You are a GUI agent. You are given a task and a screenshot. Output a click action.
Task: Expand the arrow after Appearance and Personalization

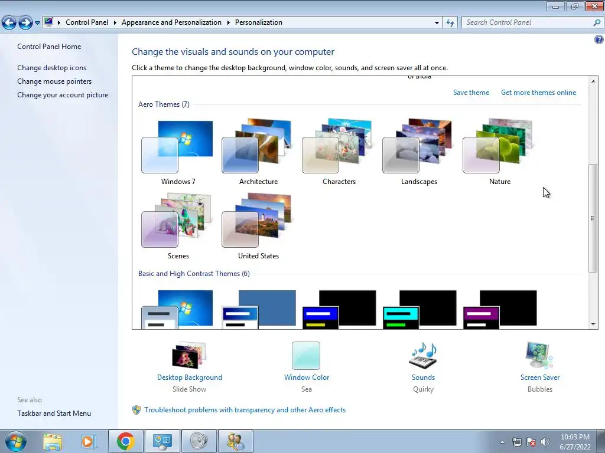(x=228, y=23)
